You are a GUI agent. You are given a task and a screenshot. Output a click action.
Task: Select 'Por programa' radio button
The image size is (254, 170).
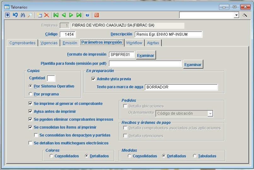pyautogui.click(x=31, y=94)
